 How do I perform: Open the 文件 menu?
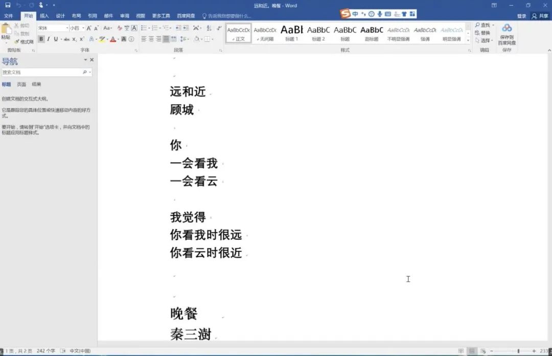(9, 16)
